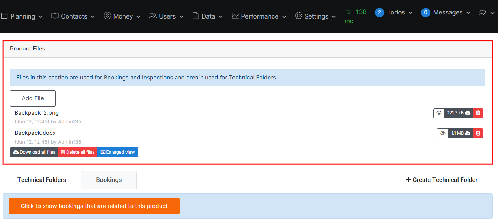
Task: Show bookings related to this product
Action: pyautogui.click(x=94, y=206)
